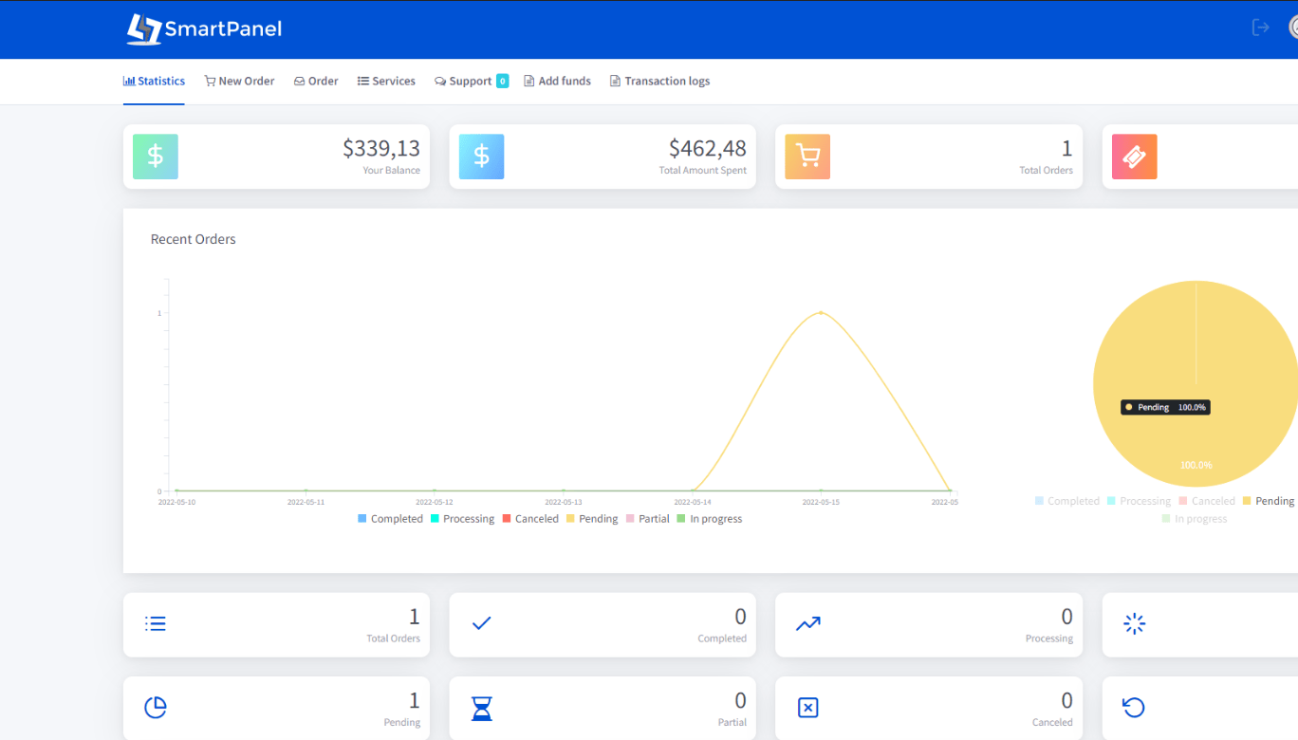Viewport: 1298px width, 740px height.
Task: Open the Add funds page
Action: coord(557,82)
